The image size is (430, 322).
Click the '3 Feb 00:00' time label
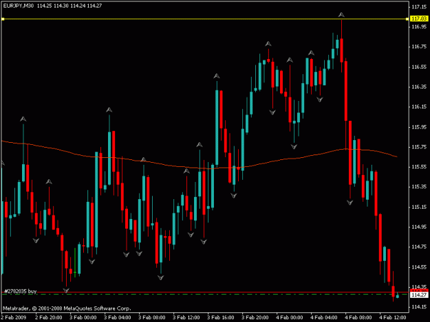click(x=83, y=317)
